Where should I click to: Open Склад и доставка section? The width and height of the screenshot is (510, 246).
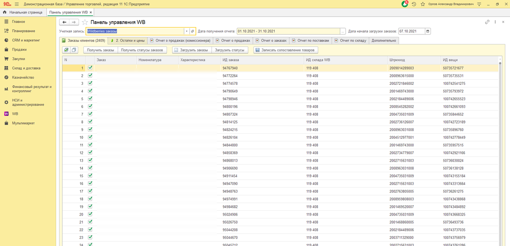(26, 68)
